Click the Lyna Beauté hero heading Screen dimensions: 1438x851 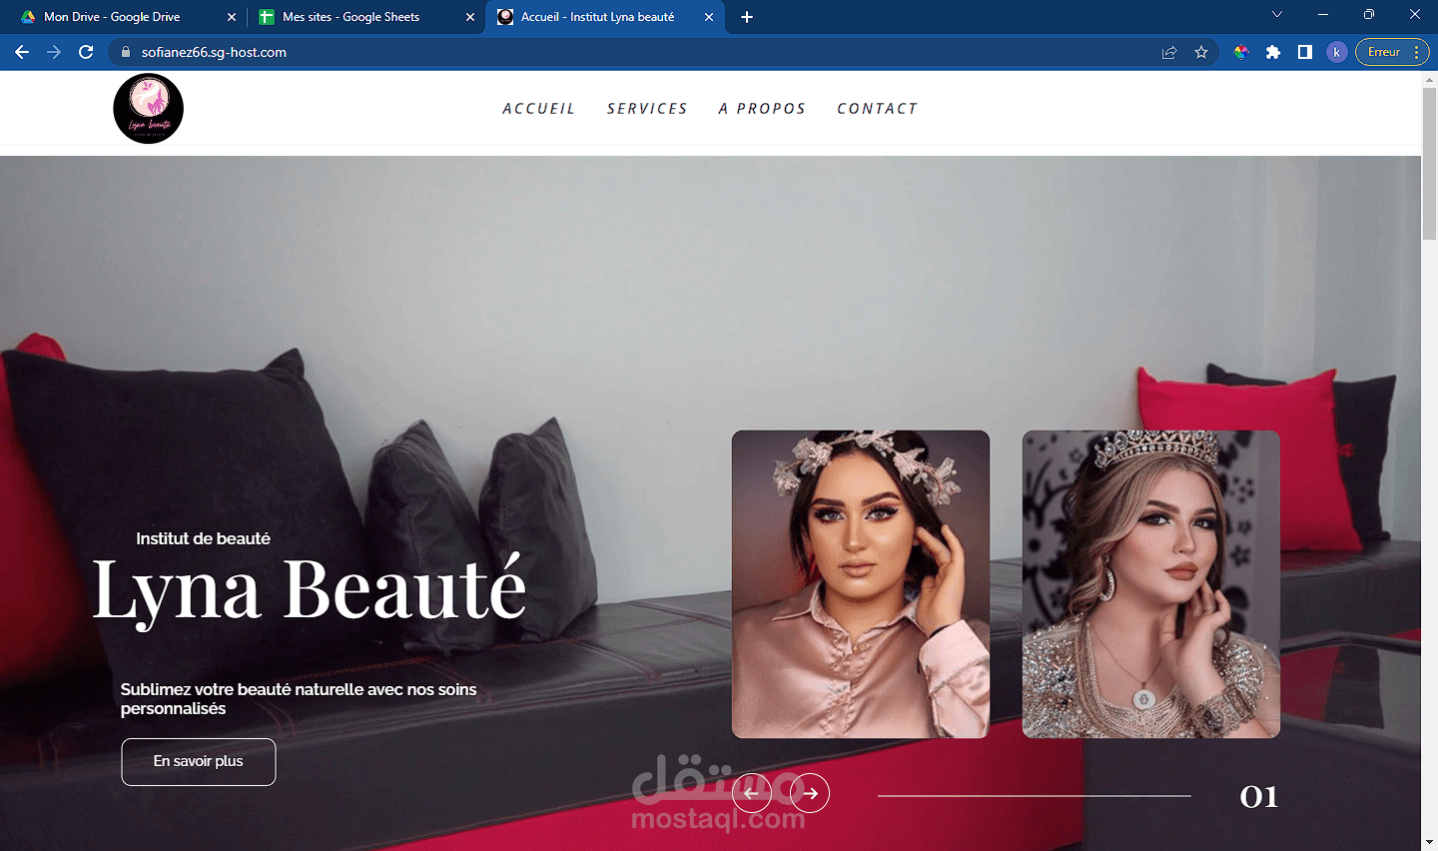coord(310,589)
